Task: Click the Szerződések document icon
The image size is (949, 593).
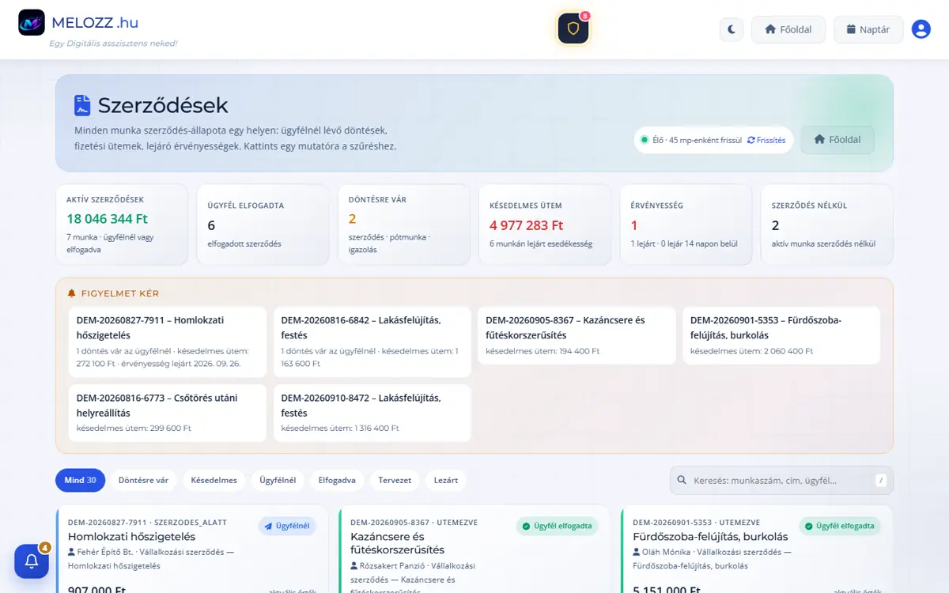Action: [x=82, y=105]
